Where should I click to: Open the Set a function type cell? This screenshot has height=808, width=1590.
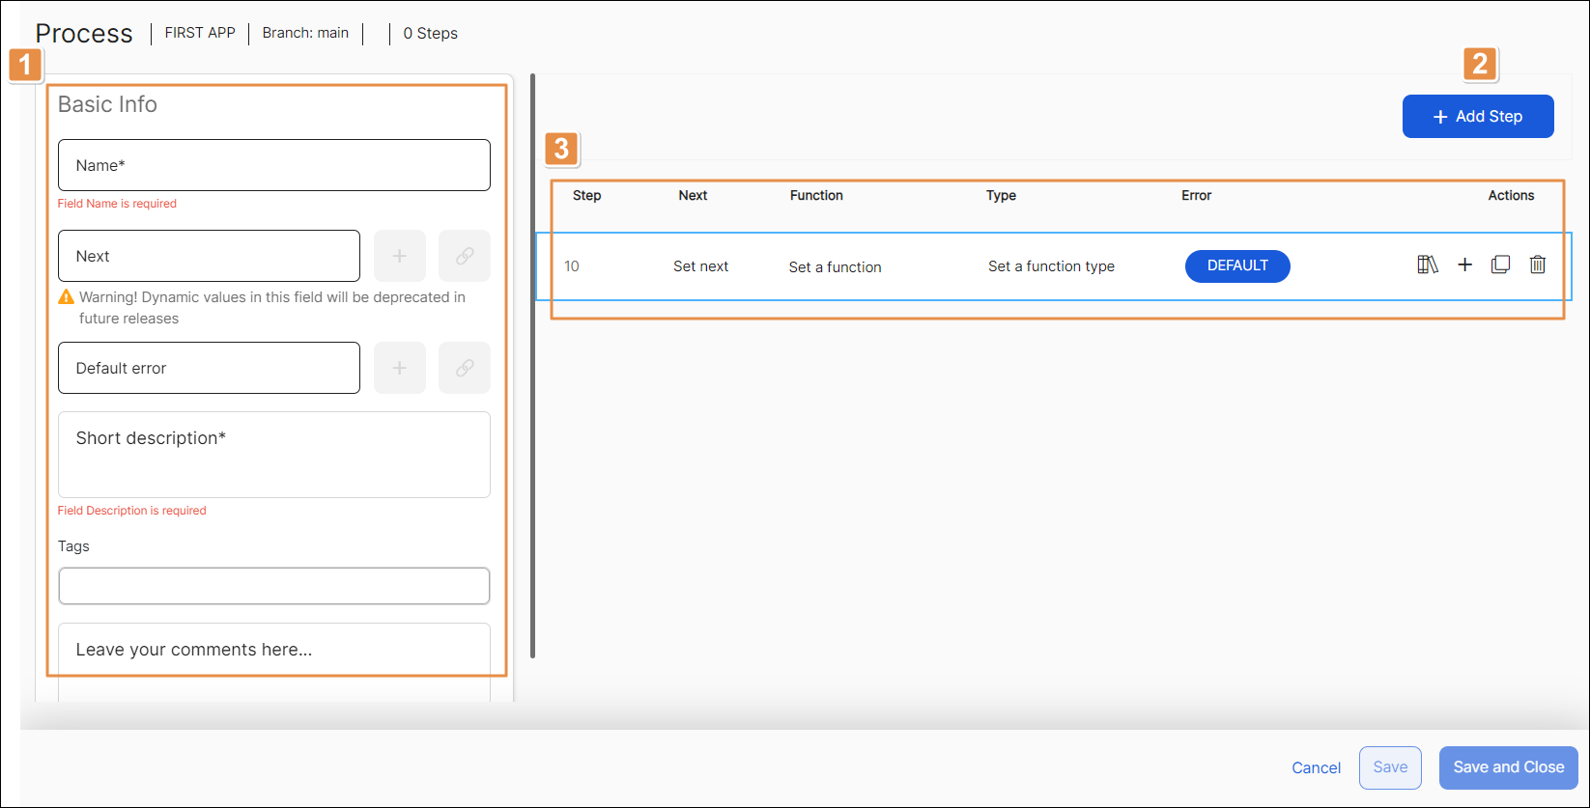[x=1051, y=266]
